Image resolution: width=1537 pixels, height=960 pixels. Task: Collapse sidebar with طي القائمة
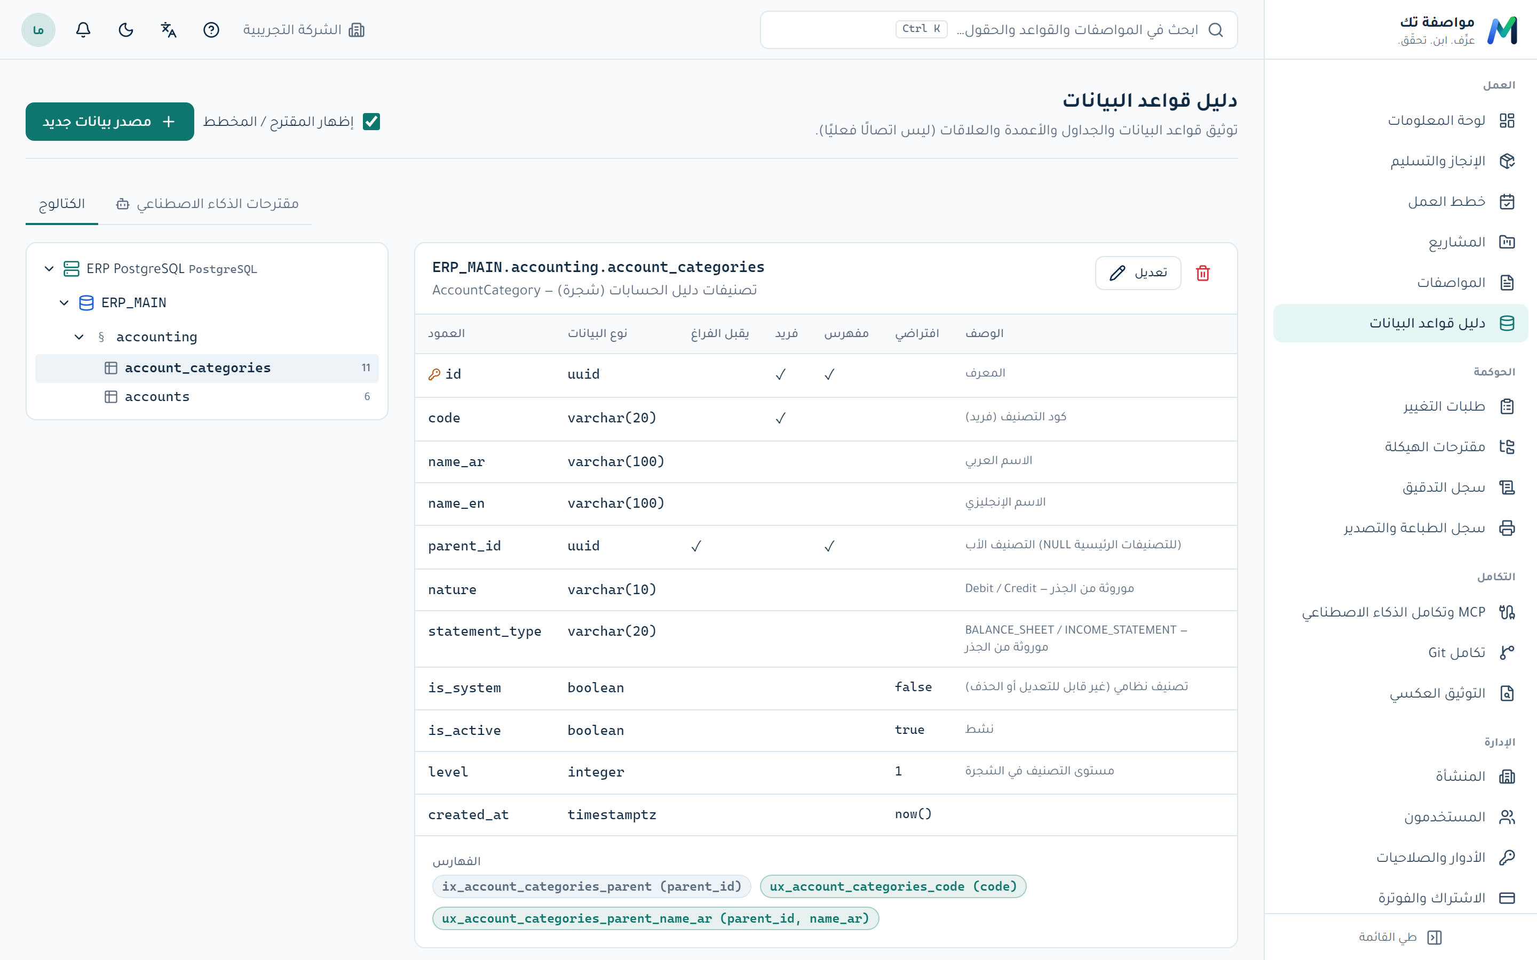tap(1400, 937)
